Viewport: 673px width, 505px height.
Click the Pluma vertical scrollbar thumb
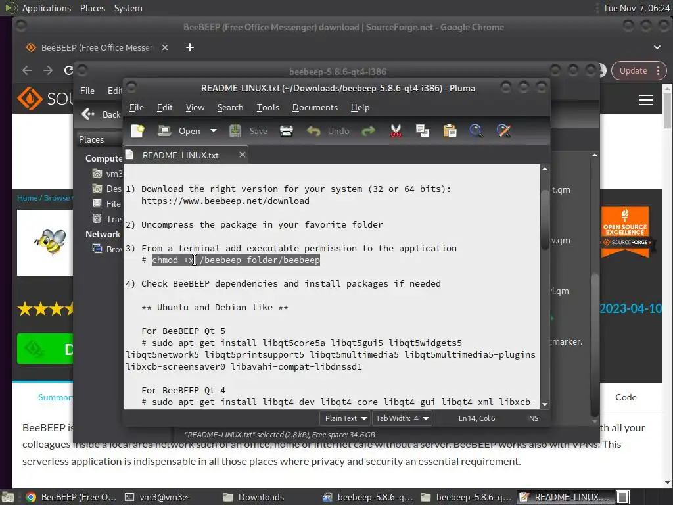[545, 219]
